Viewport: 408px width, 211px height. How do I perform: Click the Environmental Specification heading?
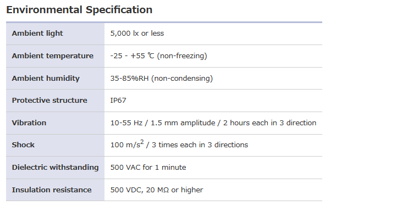coord(79,10)
